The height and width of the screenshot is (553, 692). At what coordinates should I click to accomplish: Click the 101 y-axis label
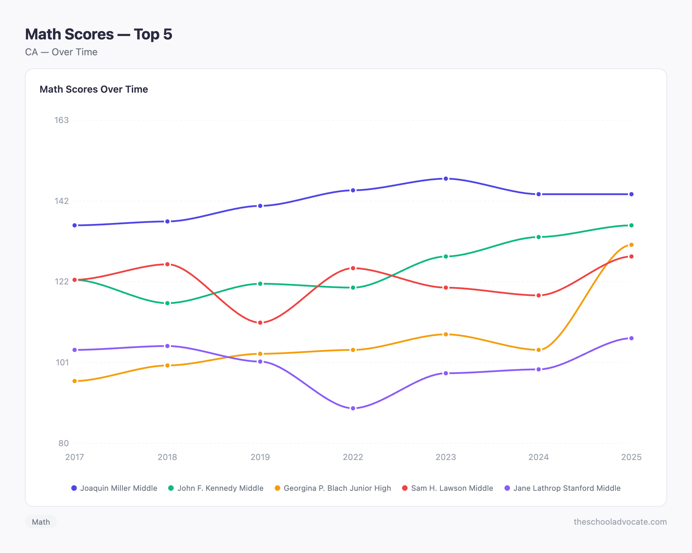pyautogui.click(x=62, y=362)
